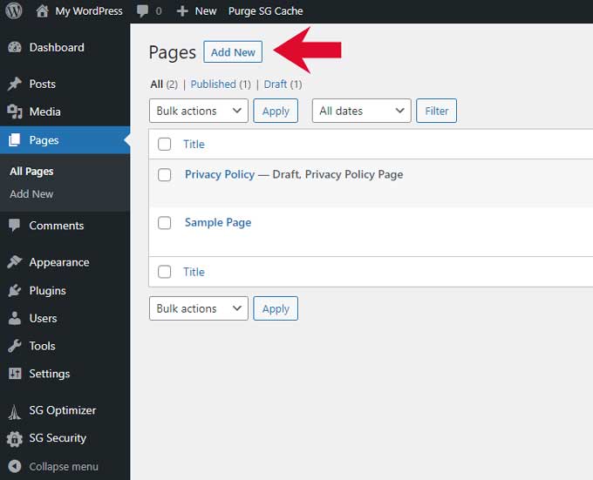Click the Add New button beside Pages
The width and height of the screenshot is (593, 480).
pyautogui.click(x=233, y=52)
